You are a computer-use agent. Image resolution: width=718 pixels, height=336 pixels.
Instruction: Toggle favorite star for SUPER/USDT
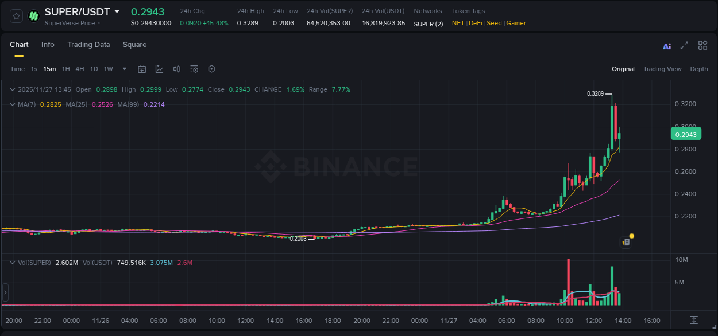point(16,15)
